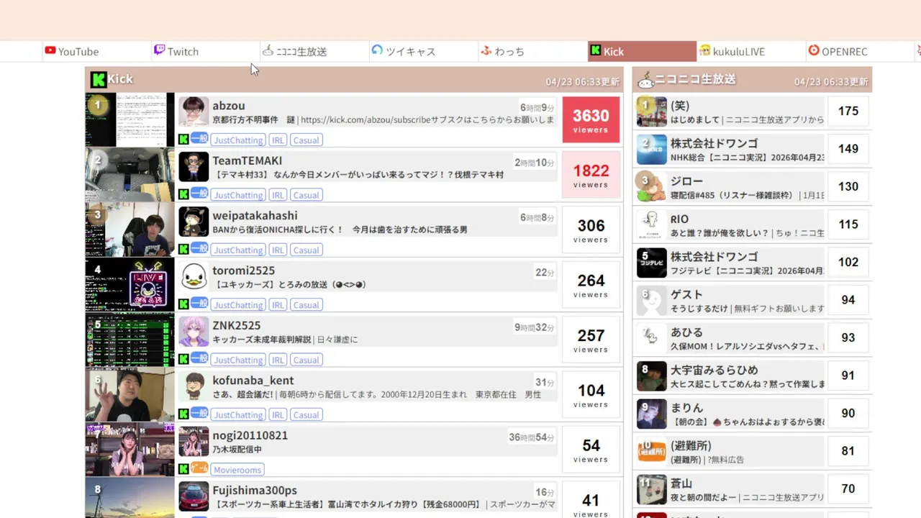Open toromi2525's LIVE thumbnail

130,285
